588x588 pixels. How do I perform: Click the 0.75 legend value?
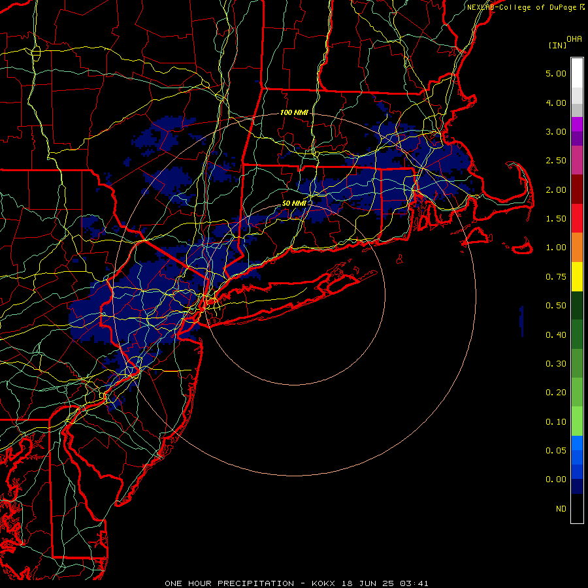[556, 277]
